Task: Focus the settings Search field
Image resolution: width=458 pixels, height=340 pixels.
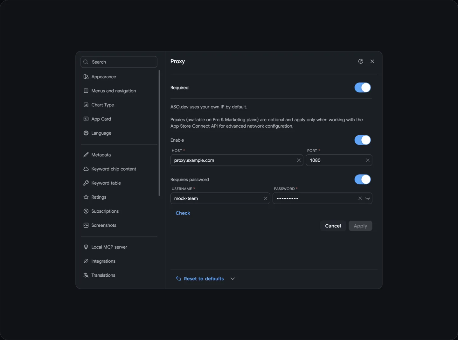Action: (119, 62)
